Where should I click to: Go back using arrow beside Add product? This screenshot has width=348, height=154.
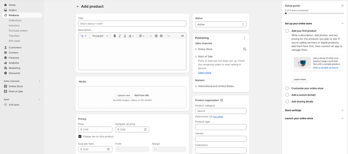[78, 7]
